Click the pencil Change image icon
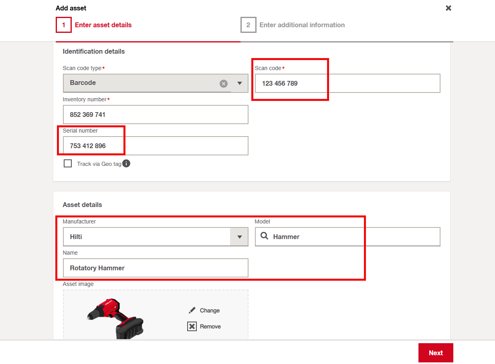 [192, 310]
